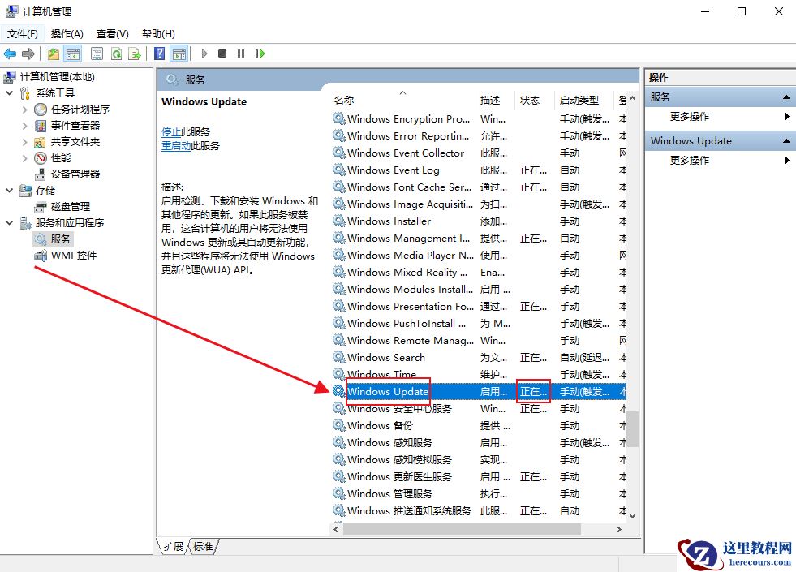The image size is (796, 572).
Task: Collapse the Windows Update section in the action pane
Action: pos(785,140)
